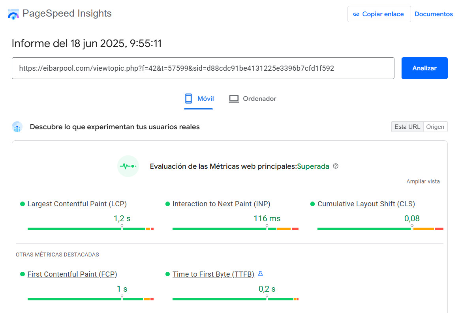The height and width of the screenshot is (313, 460).
Task: Click the report date heading
Action: (87, 43)
